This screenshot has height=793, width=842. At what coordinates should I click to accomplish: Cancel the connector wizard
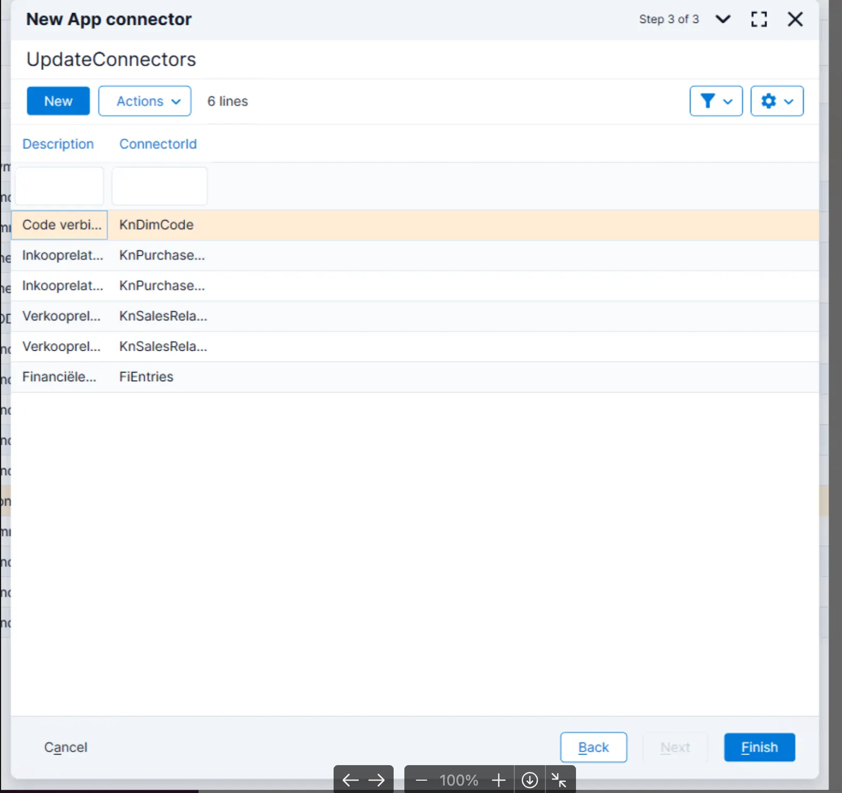pos(65,747)
